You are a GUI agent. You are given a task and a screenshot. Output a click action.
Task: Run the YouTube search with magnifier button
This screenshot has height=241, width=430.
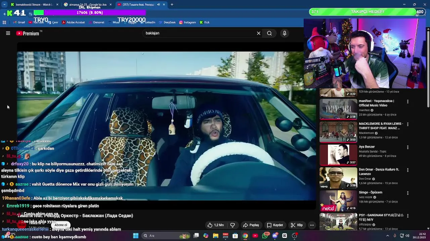[x=269, y=33]
